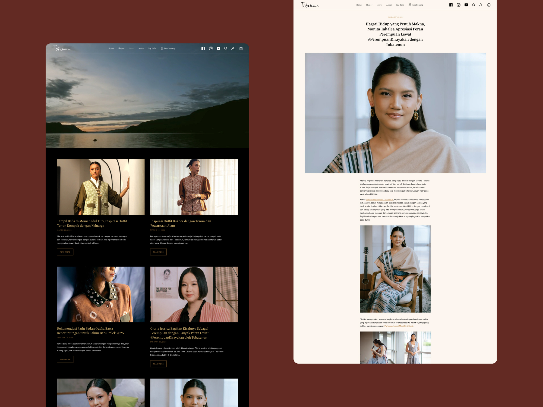Open Instagram icon in the dark blog page header

tap(211, 48)
